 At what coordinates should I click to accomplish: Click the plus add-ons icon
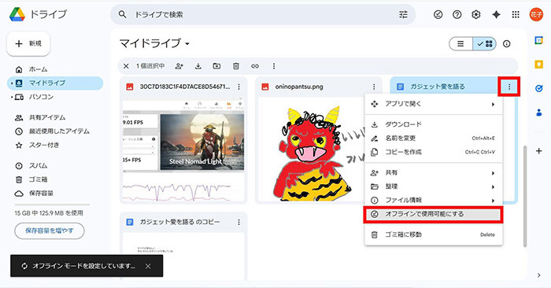pyautogui.click(x=538, y=151)
